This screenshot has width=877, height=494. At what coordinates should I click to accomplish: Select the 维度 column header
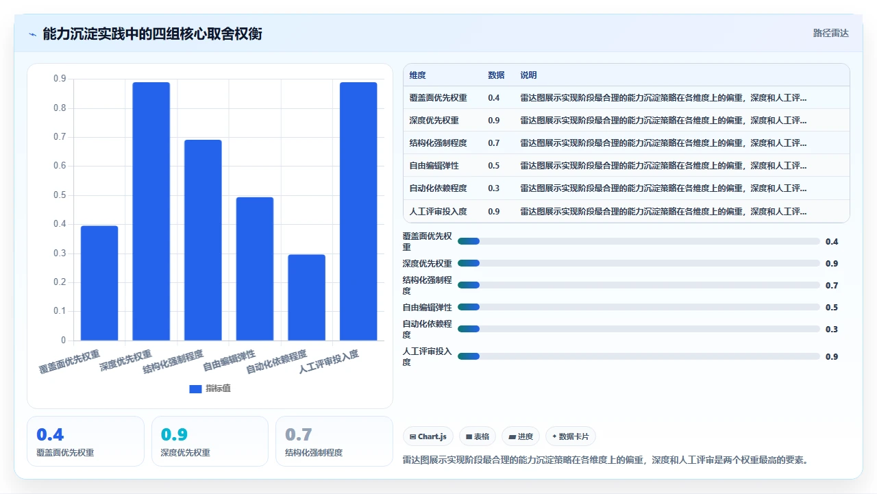[417, 75]
